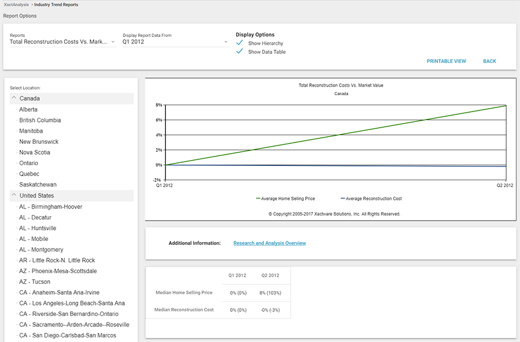Open the Display Report Data From dropdown
The image size is (520, 342).
click(x=175, y=42)
